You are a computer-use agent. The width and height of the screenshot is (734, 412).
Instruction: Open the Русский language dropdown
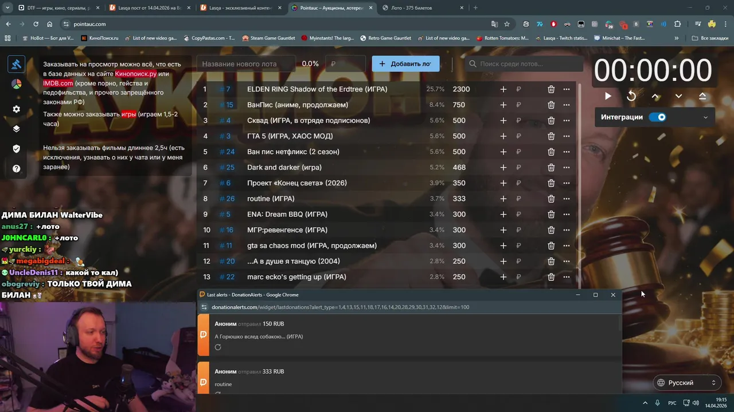click(687, 383)
